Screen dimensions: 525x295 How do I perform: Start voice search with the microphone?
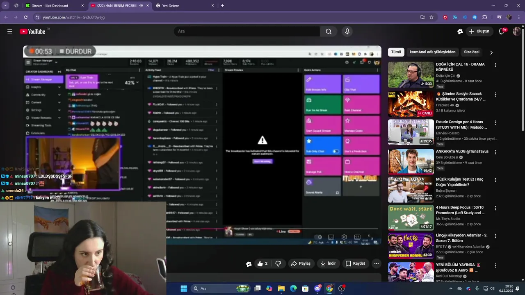click(347, 32)
